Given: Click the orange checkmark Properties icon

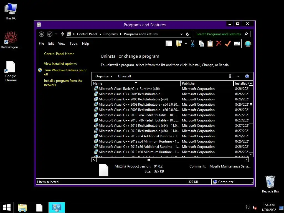Looking at the screenshot, I should coord(228,44).
